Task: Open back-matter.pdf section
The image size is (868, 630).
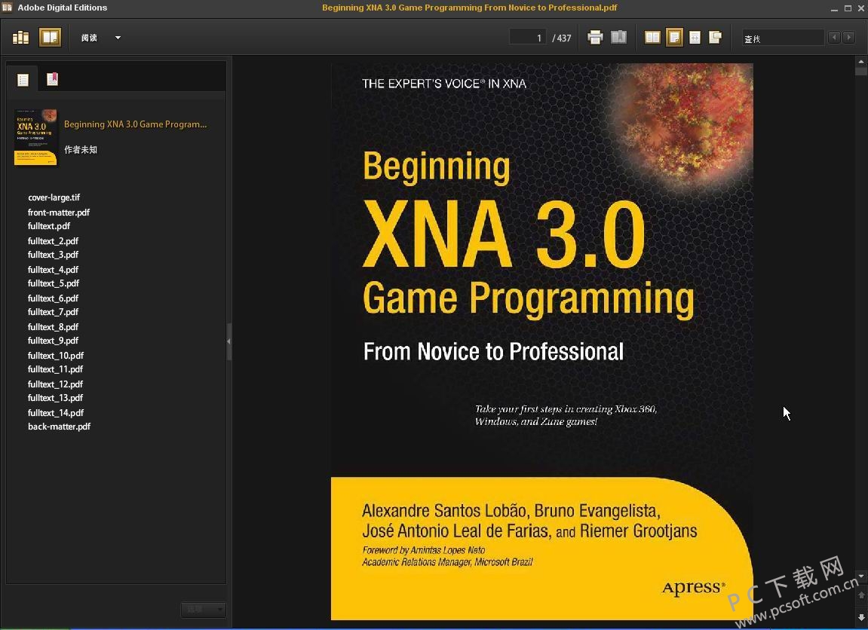Action: coord(60,427)
